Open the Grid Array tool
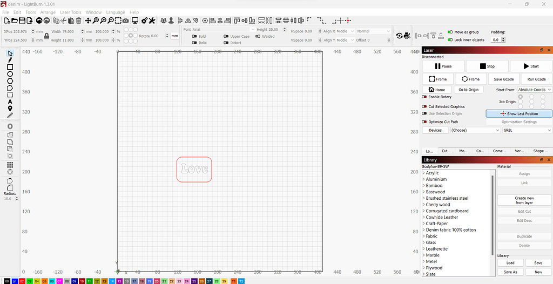 [10, 165]
